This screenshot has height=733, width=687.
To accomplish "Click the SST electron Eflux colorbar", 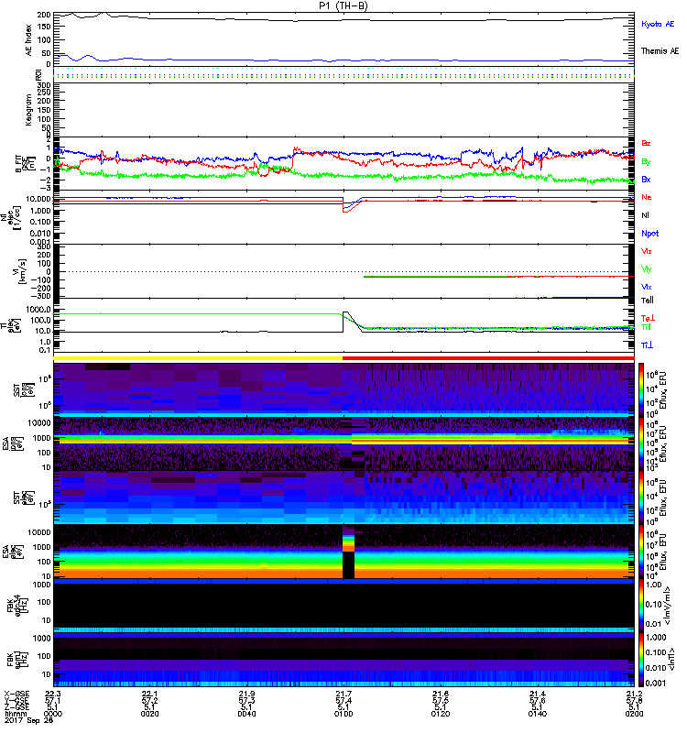I will (641, 498).
